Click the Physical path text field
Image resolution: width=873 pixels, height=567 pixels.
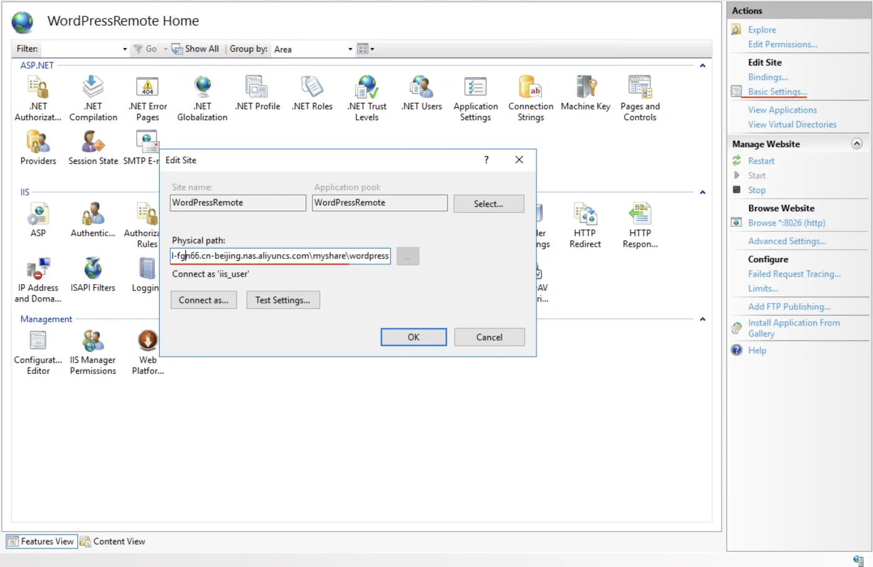coord(281,256)
